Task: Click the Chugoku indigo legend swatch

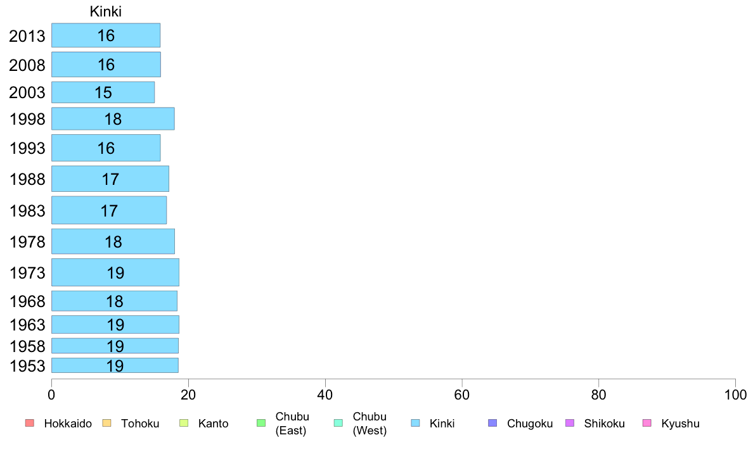Action: (x=492, y=423)
